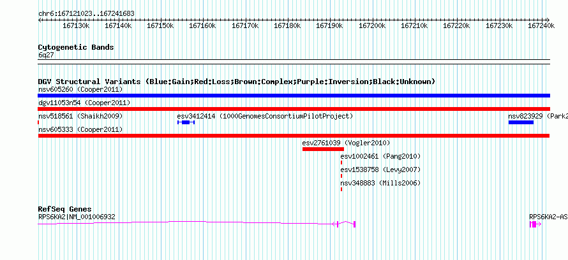
Task: Click the RPS6KA2 exon block near 167196k
Action: (354, 224)
